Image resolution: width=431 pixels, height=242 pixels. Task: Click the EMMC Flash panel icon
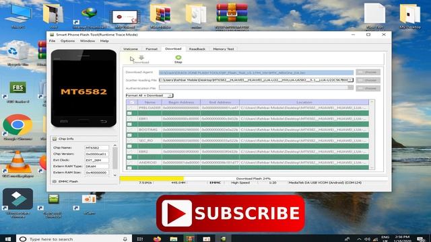(55, 182)
